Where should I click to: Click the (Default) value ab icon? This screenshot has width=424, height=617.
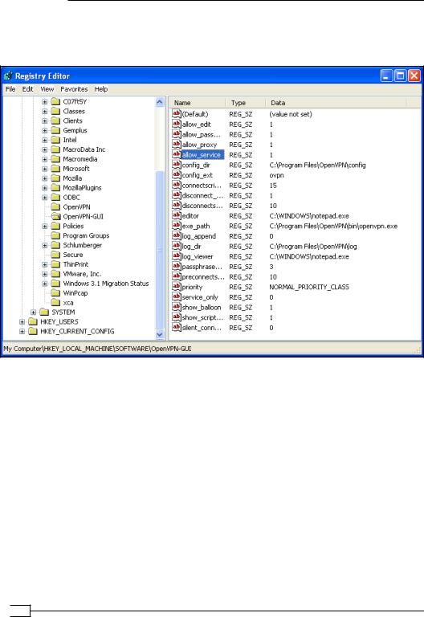click(x=176, y=114)
